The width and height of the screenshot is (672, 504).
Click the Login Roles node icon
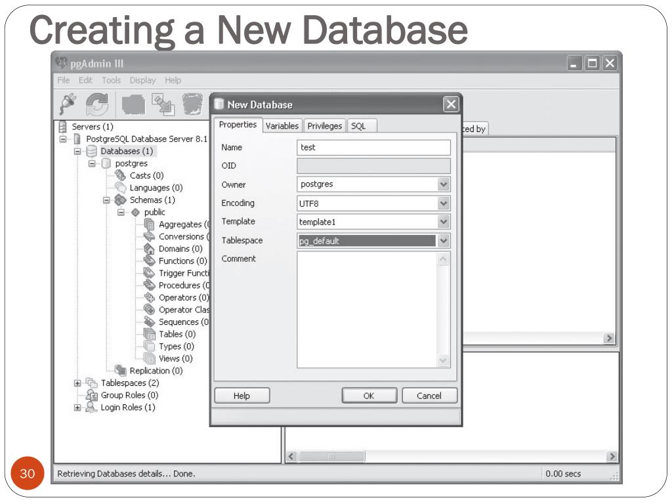91,407
